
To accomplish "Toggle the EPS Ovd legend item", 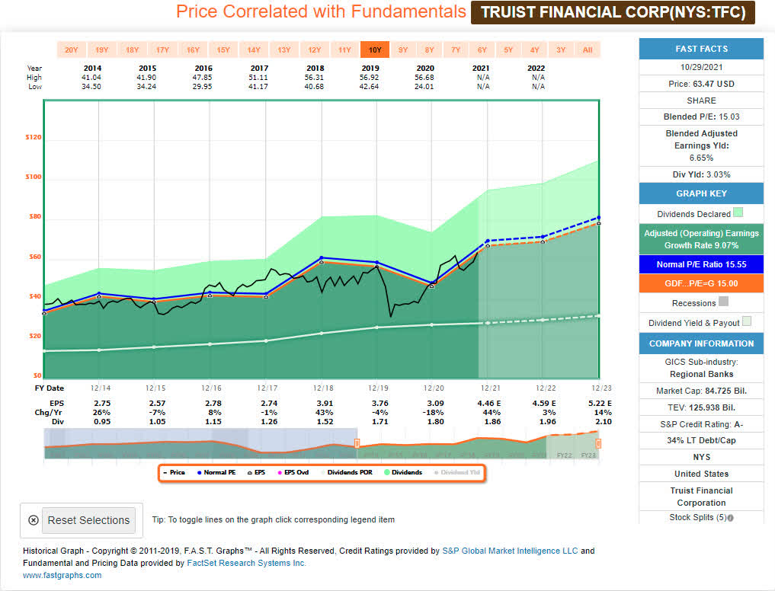I will point(293,473).
